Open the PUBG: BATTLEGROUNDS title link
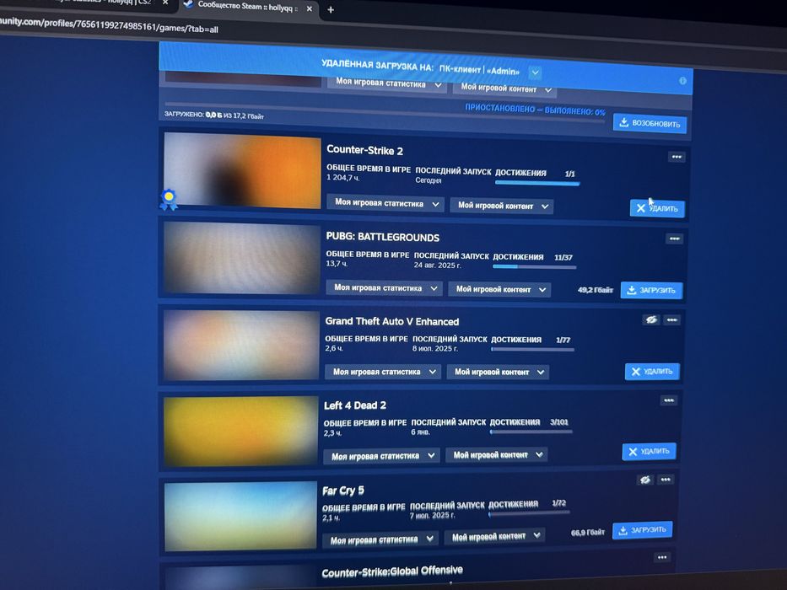Viewport: 787px width, 590px height. tap(382, 237)
